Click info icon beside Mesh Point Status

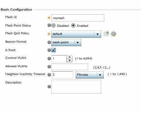[49, 25]
